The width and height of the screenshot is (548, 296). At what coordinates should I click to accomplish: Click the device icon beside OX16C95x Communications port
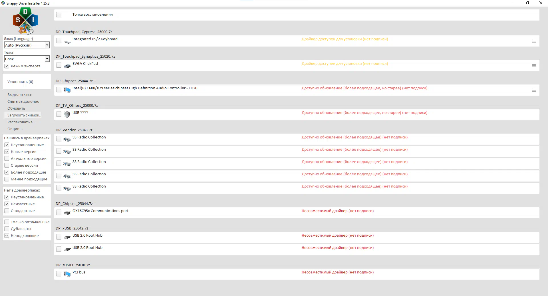click(x=67, y=213)
